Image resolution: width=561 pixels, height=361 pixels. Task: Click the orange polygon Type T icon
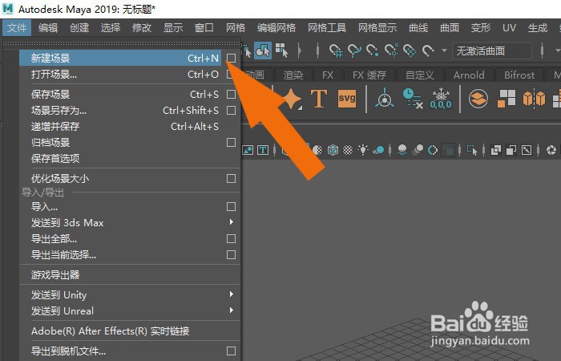coord(319,99)
